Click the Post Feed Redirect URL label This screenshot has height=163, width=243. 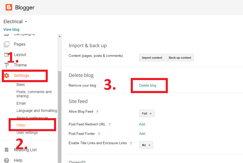(x=87, y=124)
